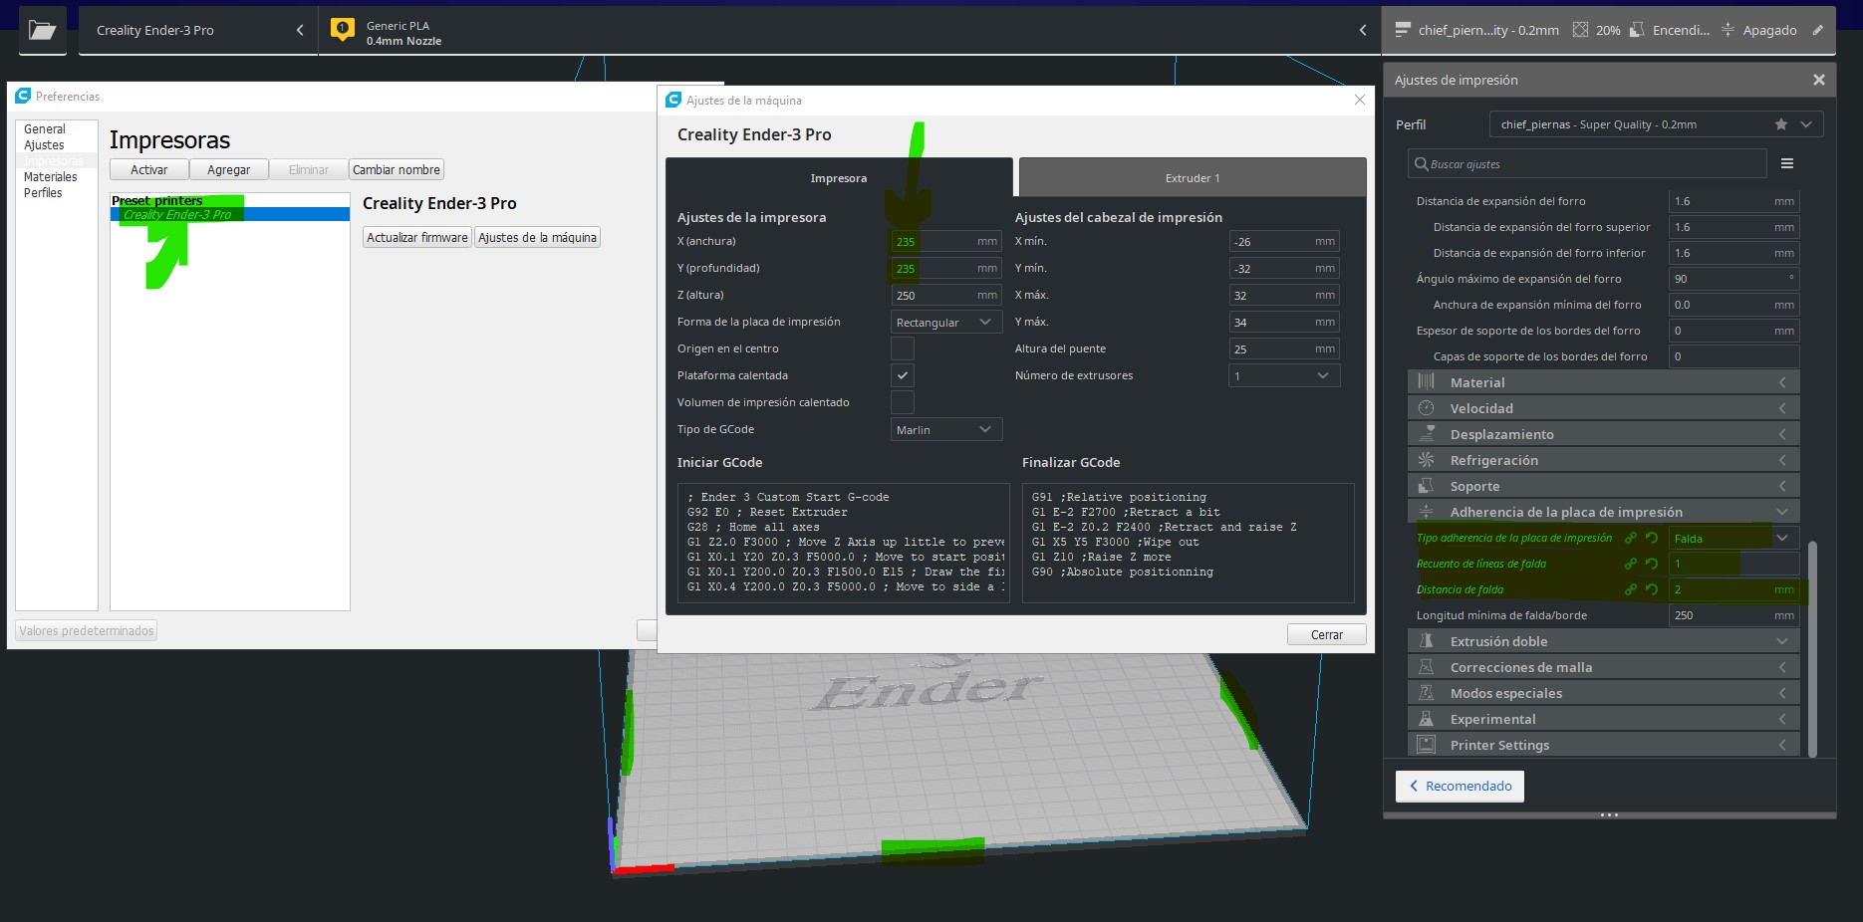Image resolution: width=1863 pixels, height=922 pixels.
Task: Reset Recuento de líneas de falda value
Action: [x=1652, y=564]
